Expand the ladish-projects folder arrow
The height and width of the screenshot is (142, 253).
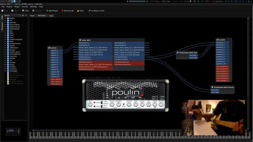5,39
